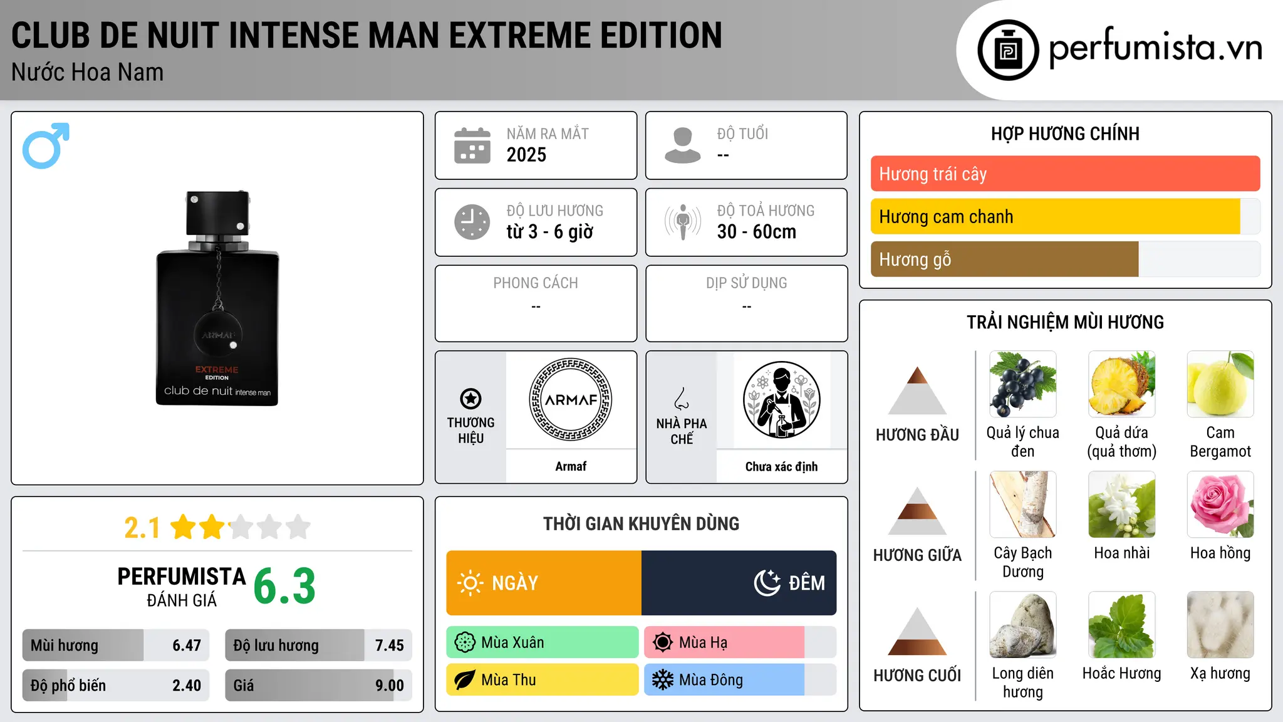Open the Quả lý chua đen note image

point(1022,384)
